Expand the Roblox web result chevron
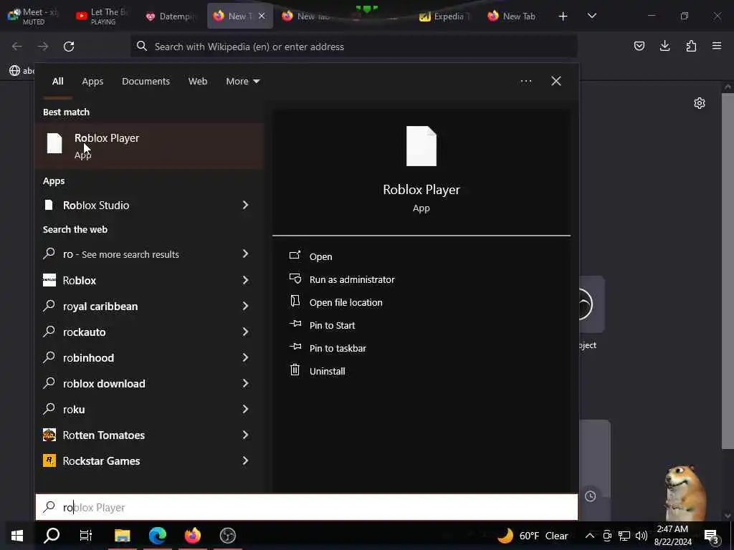 click(x=245, y=280)
